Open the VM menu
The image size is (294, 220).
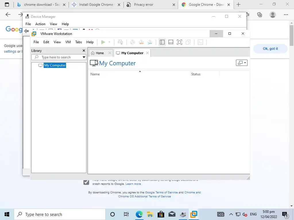[x=68, y=42]
